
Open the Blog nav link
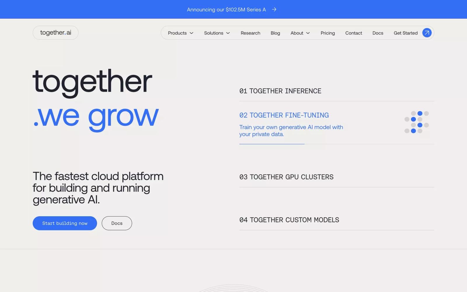click(x=275, y=33)
